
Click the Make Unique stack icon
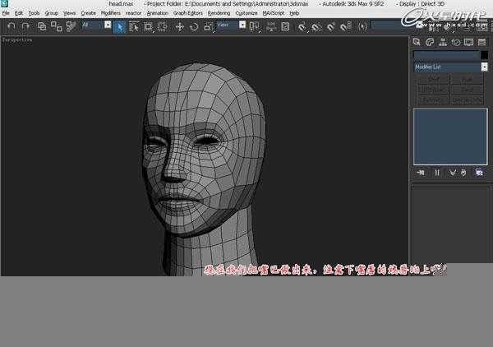coord(452,173)
